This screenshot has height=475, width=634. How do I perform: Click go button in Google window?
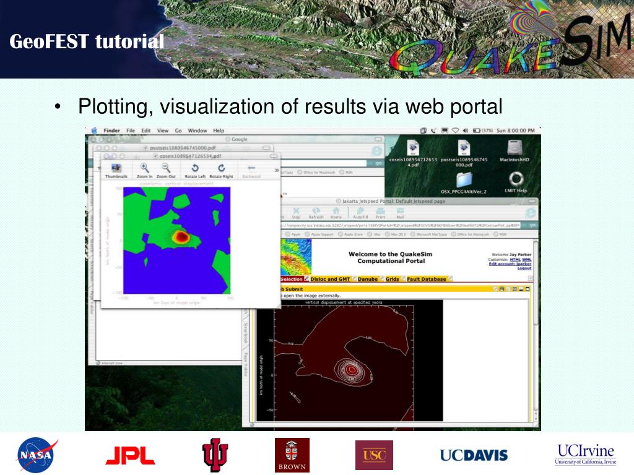[x=378, y=163]
